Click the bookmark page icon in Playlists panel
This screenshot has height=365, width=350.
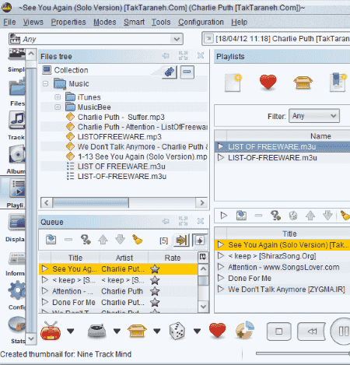[x=338, y=82]
